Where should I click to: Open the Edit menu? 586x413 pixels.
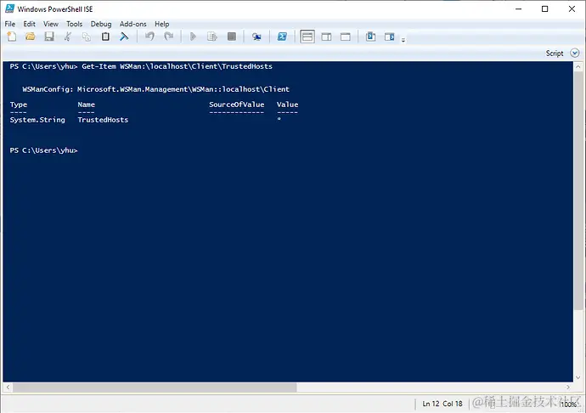[x=29, y=24]
